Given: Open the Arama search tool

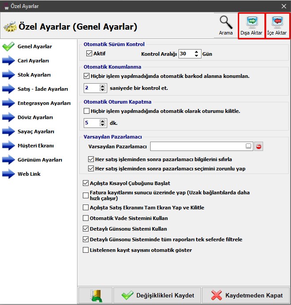Looking at the screenshot, I should [225, 26].
